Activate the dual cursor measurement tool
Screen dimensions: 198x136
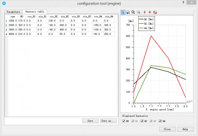point(155,12)
